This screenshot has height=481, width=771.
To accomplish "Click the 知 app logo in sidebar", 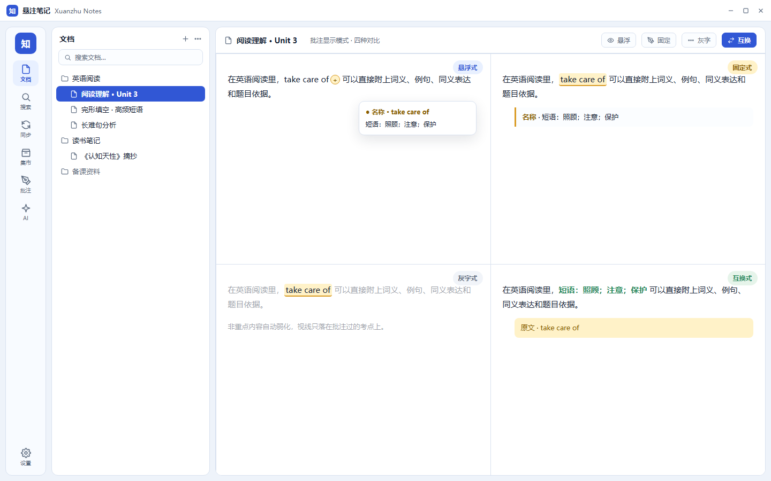I will (x=26, y=43).
